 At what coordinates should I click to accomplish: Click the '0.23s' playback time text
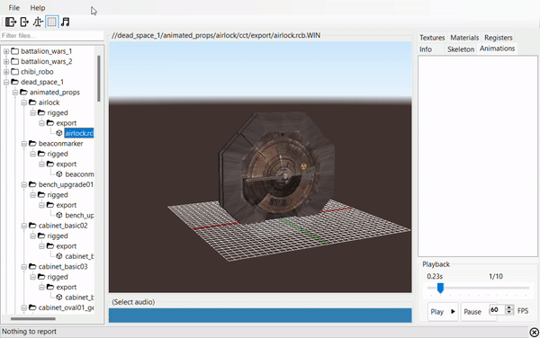tap(435, 276)
